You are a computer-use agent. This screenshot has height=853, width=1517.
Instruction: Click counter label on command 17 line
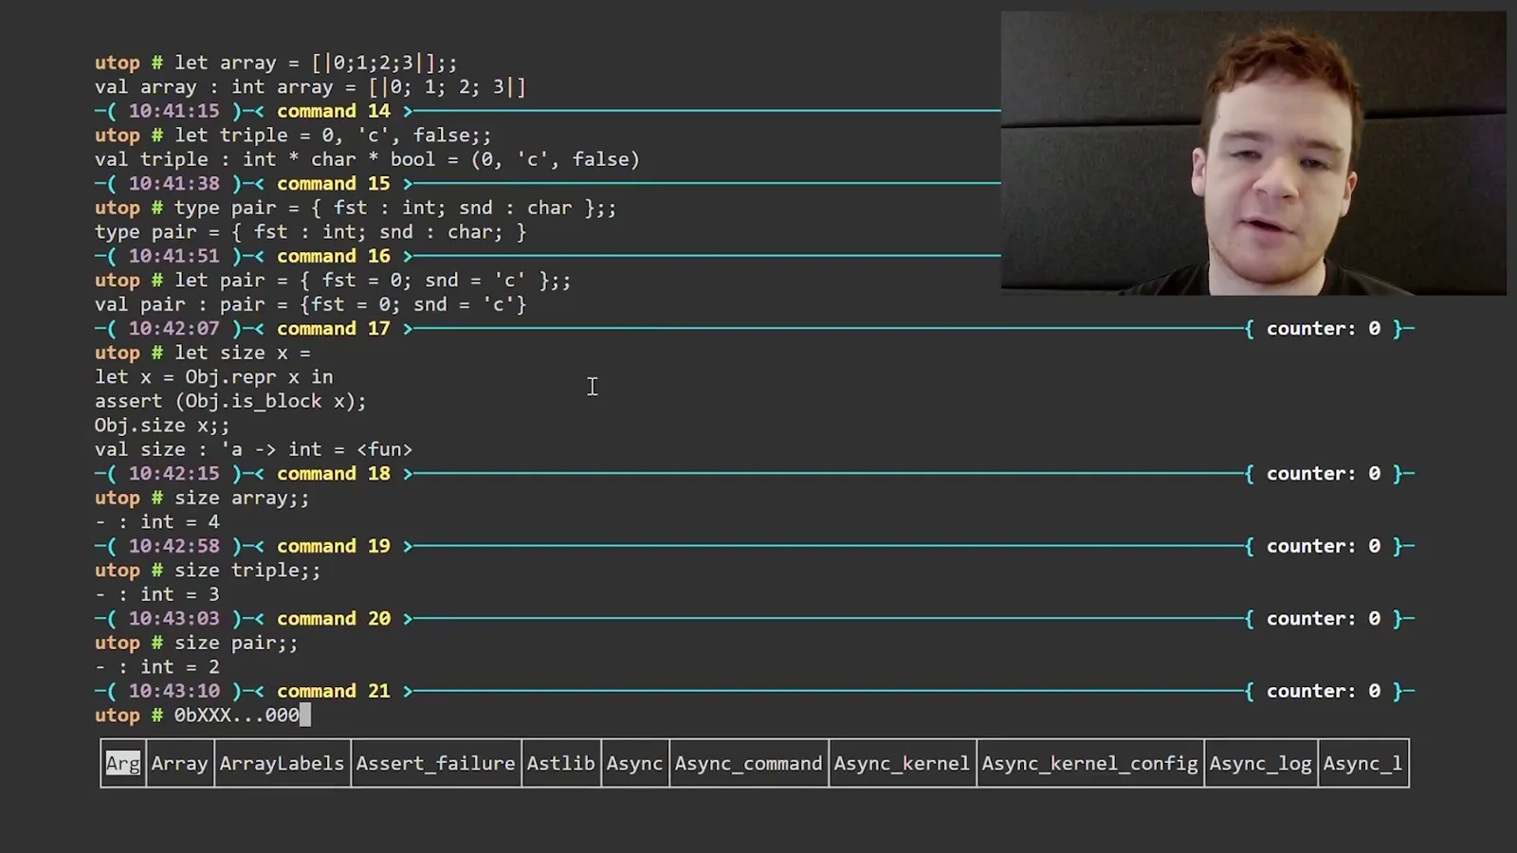(1324, 328)
